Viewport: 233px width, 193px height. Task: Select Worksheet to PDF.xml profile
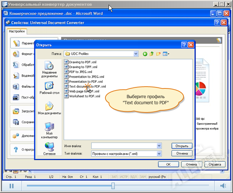[x=84, y=96]
